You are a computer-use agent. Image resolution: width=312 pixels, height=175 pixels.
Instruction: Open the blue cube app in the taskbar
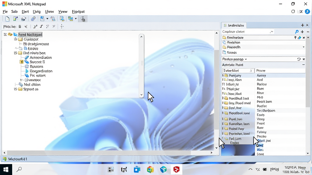click(163, 170)
